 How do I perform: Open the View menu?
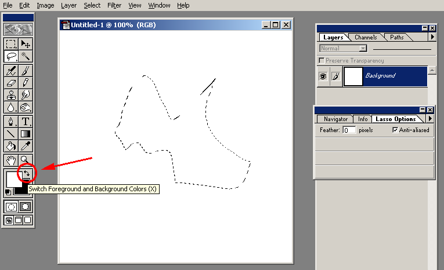pyautogui.click(x=135, y=5)
